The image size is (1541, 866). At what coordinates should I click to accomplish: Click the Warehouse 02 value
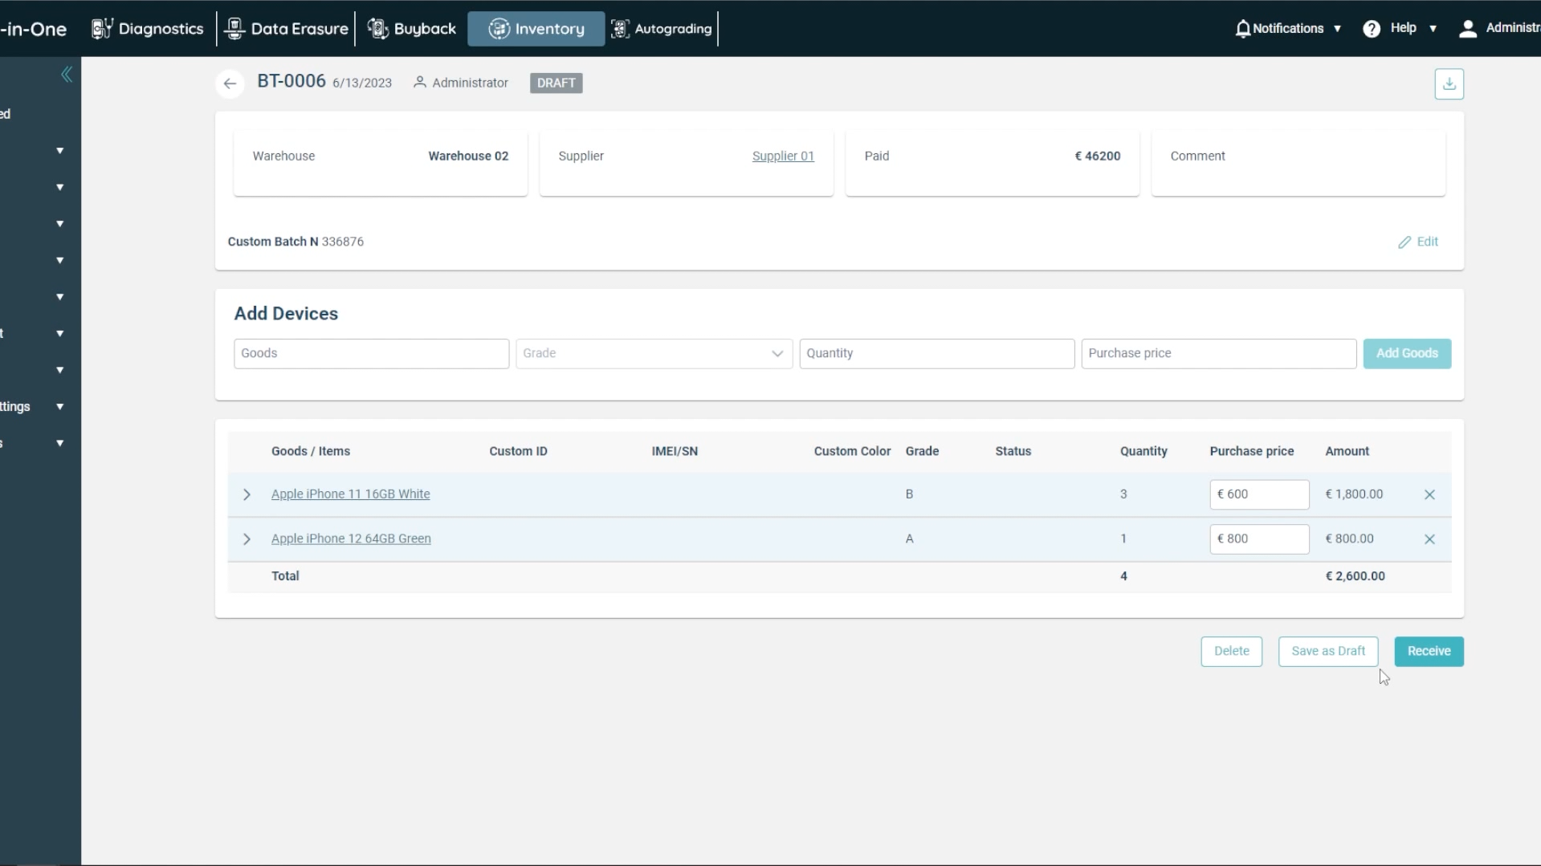coord(468,157)
